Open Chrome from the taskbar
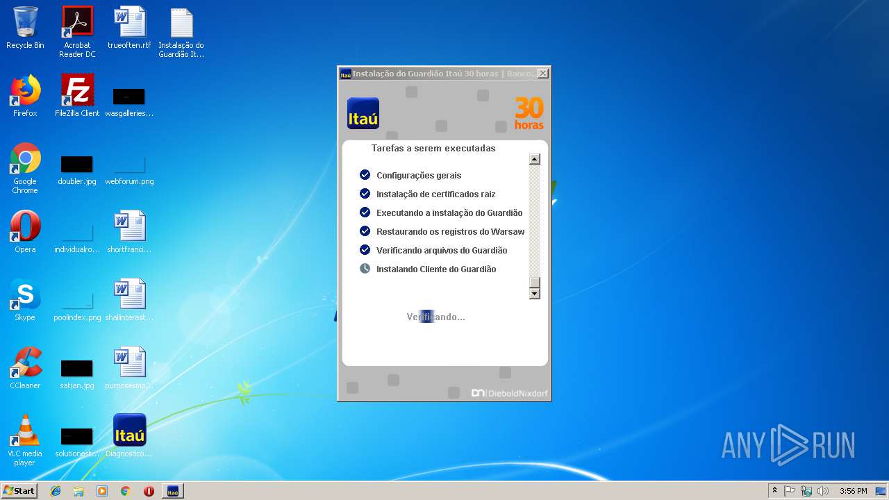 pyautogui.click(x=125, y=491)
